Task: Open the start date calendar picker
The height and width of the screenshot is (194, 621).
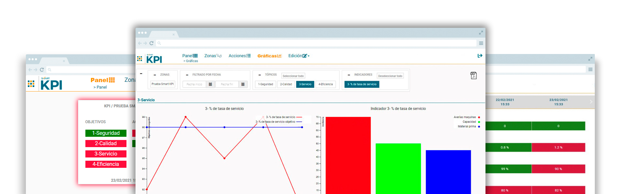Action: click(x=210, y=84)
